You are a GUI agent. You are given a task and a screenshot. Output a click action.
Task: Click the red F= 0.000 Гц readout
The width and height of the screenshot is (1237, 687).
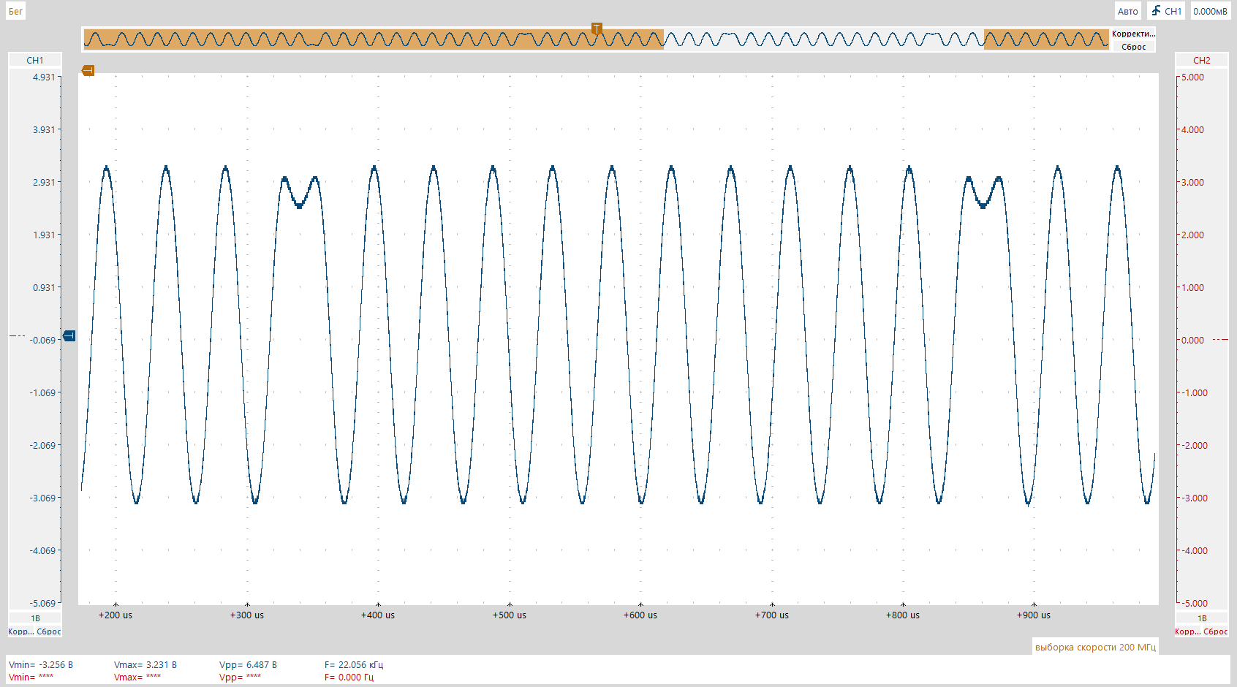(x=349, y=677)
